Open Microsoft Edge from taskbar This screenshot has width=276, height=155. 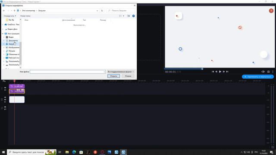click(x=74, y=152)
